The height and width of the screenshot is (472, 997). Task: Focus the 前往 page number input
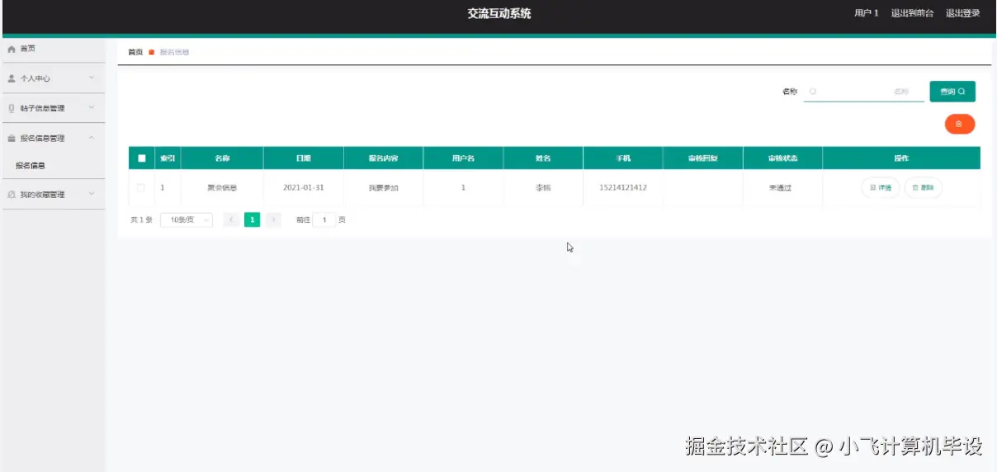click(x=325, y=220)
